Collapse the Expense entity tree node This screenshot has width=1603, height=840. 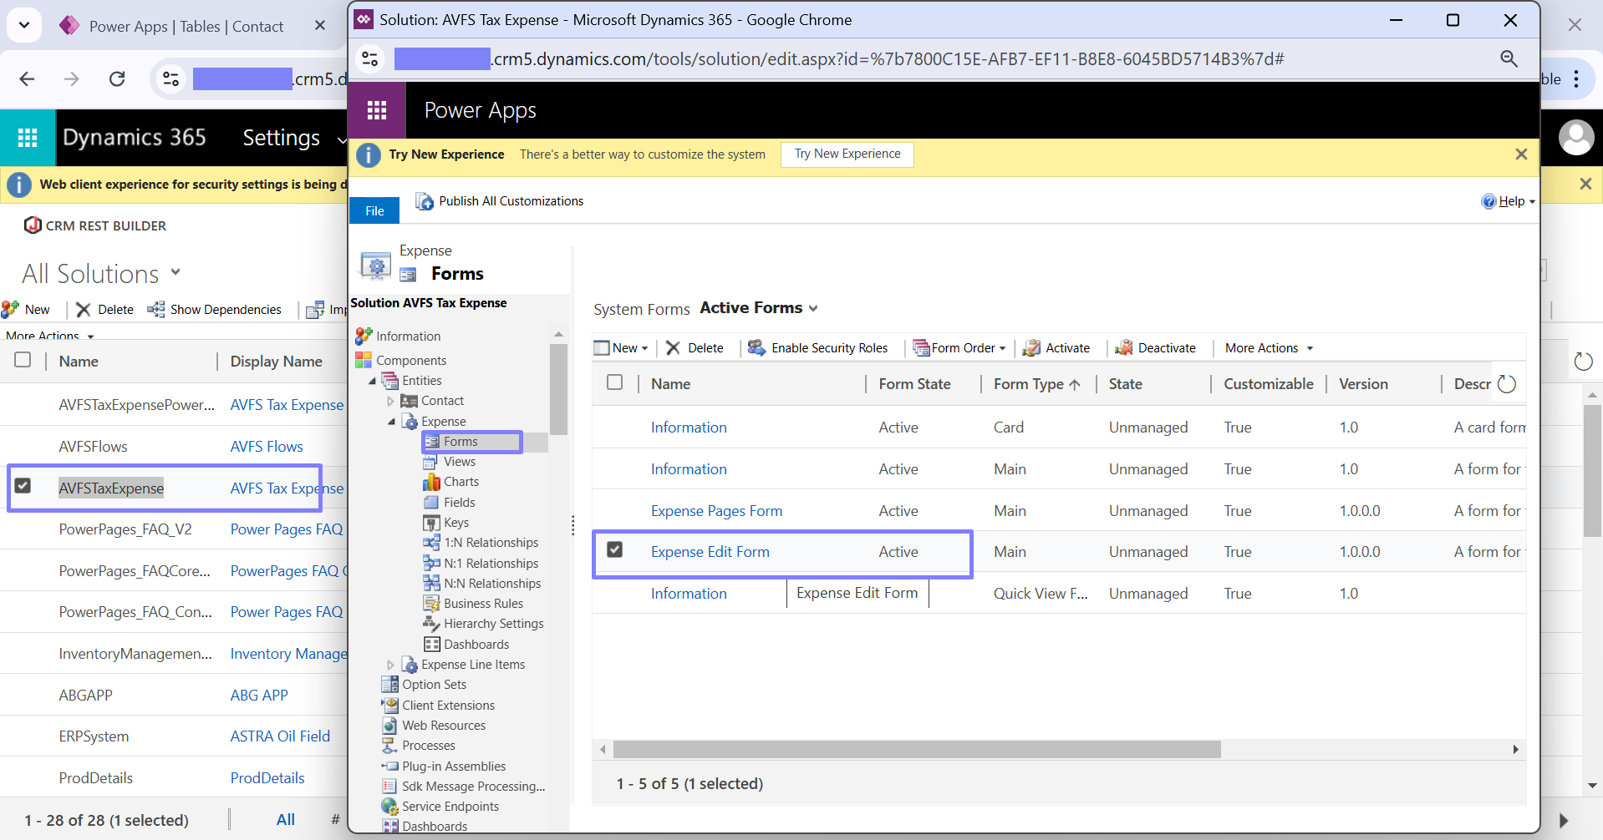[390, 422]
